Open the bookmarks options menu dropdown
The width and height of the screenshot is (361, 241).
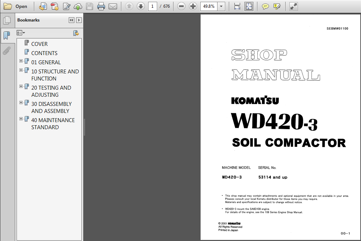tap(21, 33)
